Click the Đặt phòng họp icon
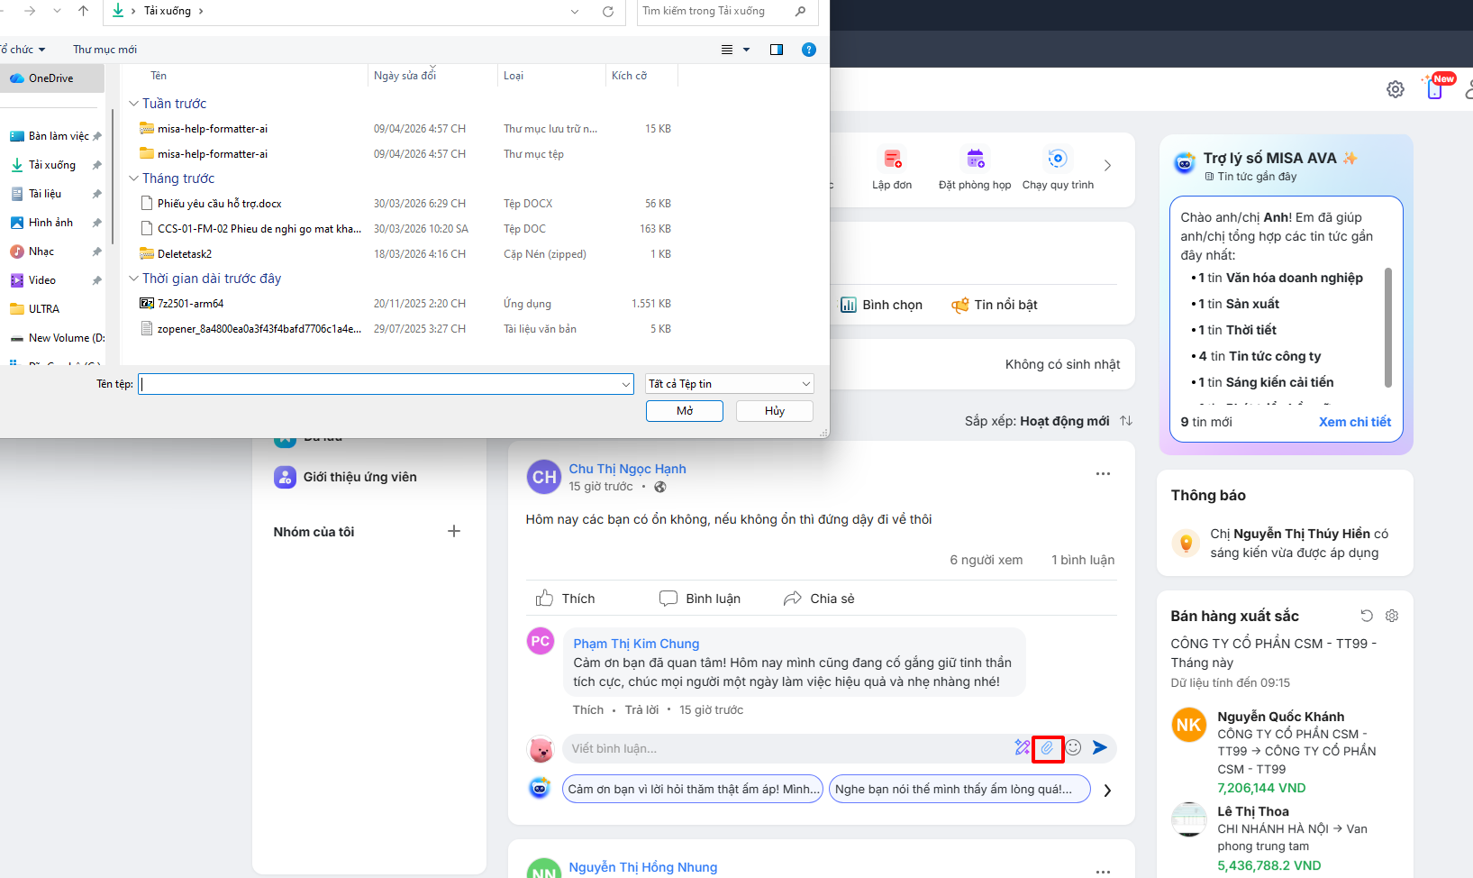The width and height of the screenshot is (1473, 878). tap(975, 160)
